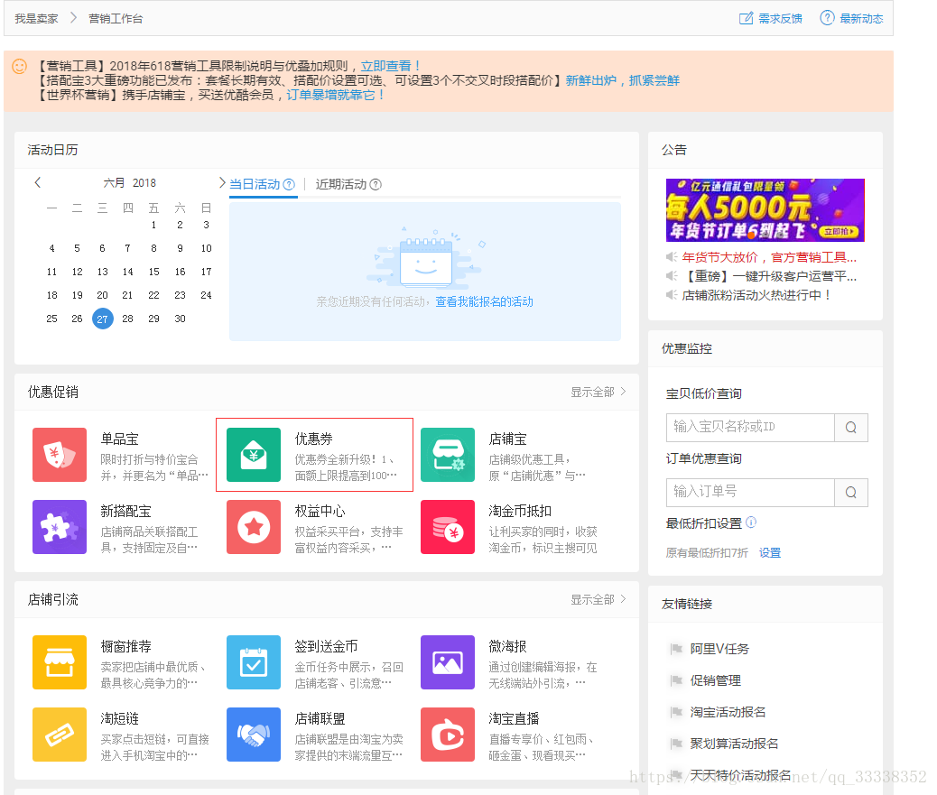Open the 微海报 picture icon
This screenshot has width=937, height=795.
[448, 662]
